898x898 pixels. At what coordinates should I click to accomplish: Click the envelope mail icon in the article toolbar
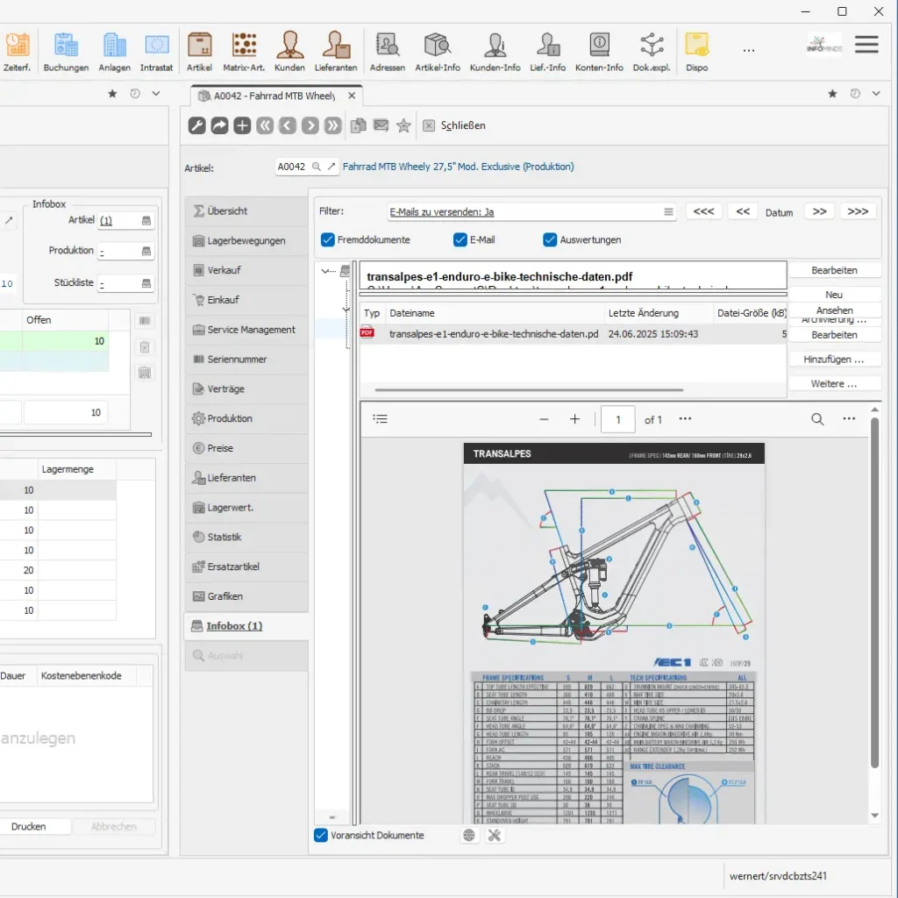381,125
